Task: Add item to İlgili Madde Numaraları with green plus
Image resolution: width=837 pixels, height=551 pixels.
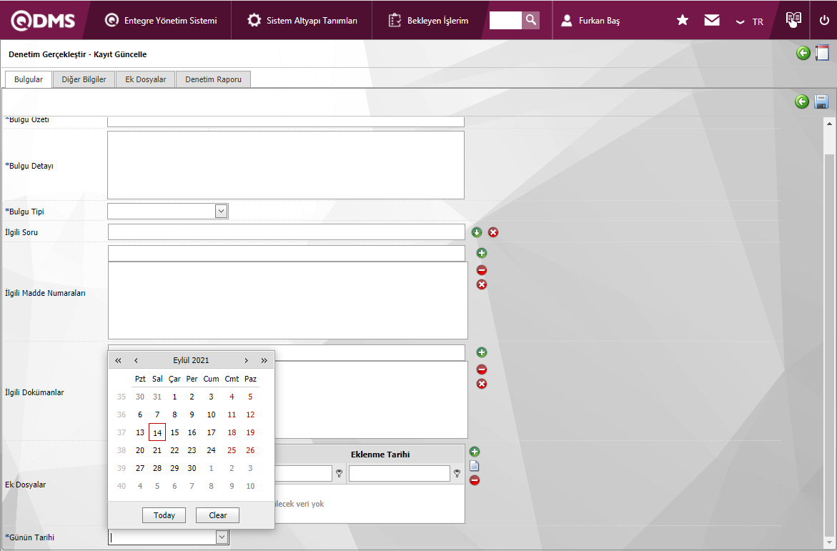Action: [482, 253]
